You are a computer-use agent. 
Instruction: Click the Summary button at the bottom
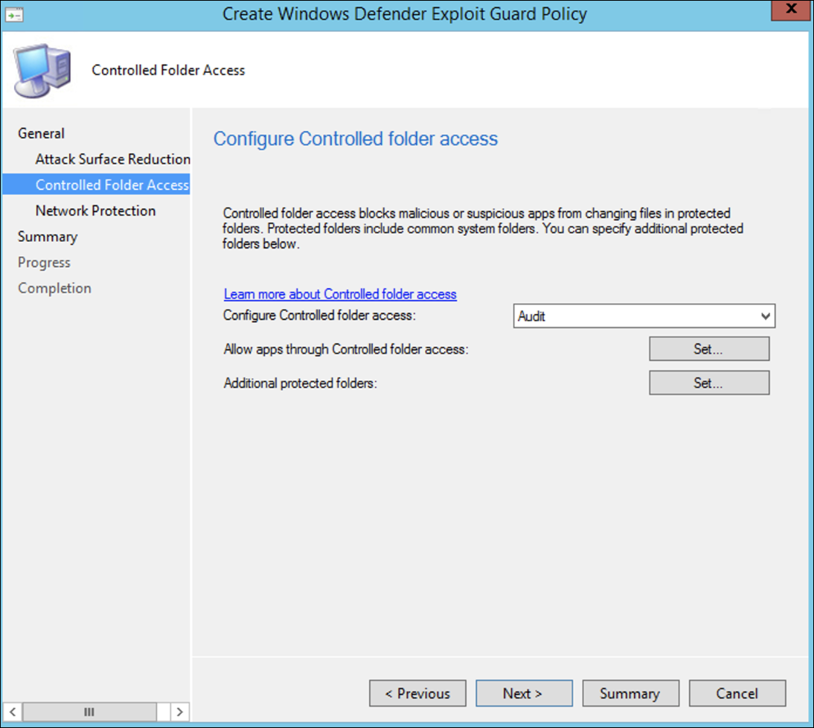tap(630, 693)
